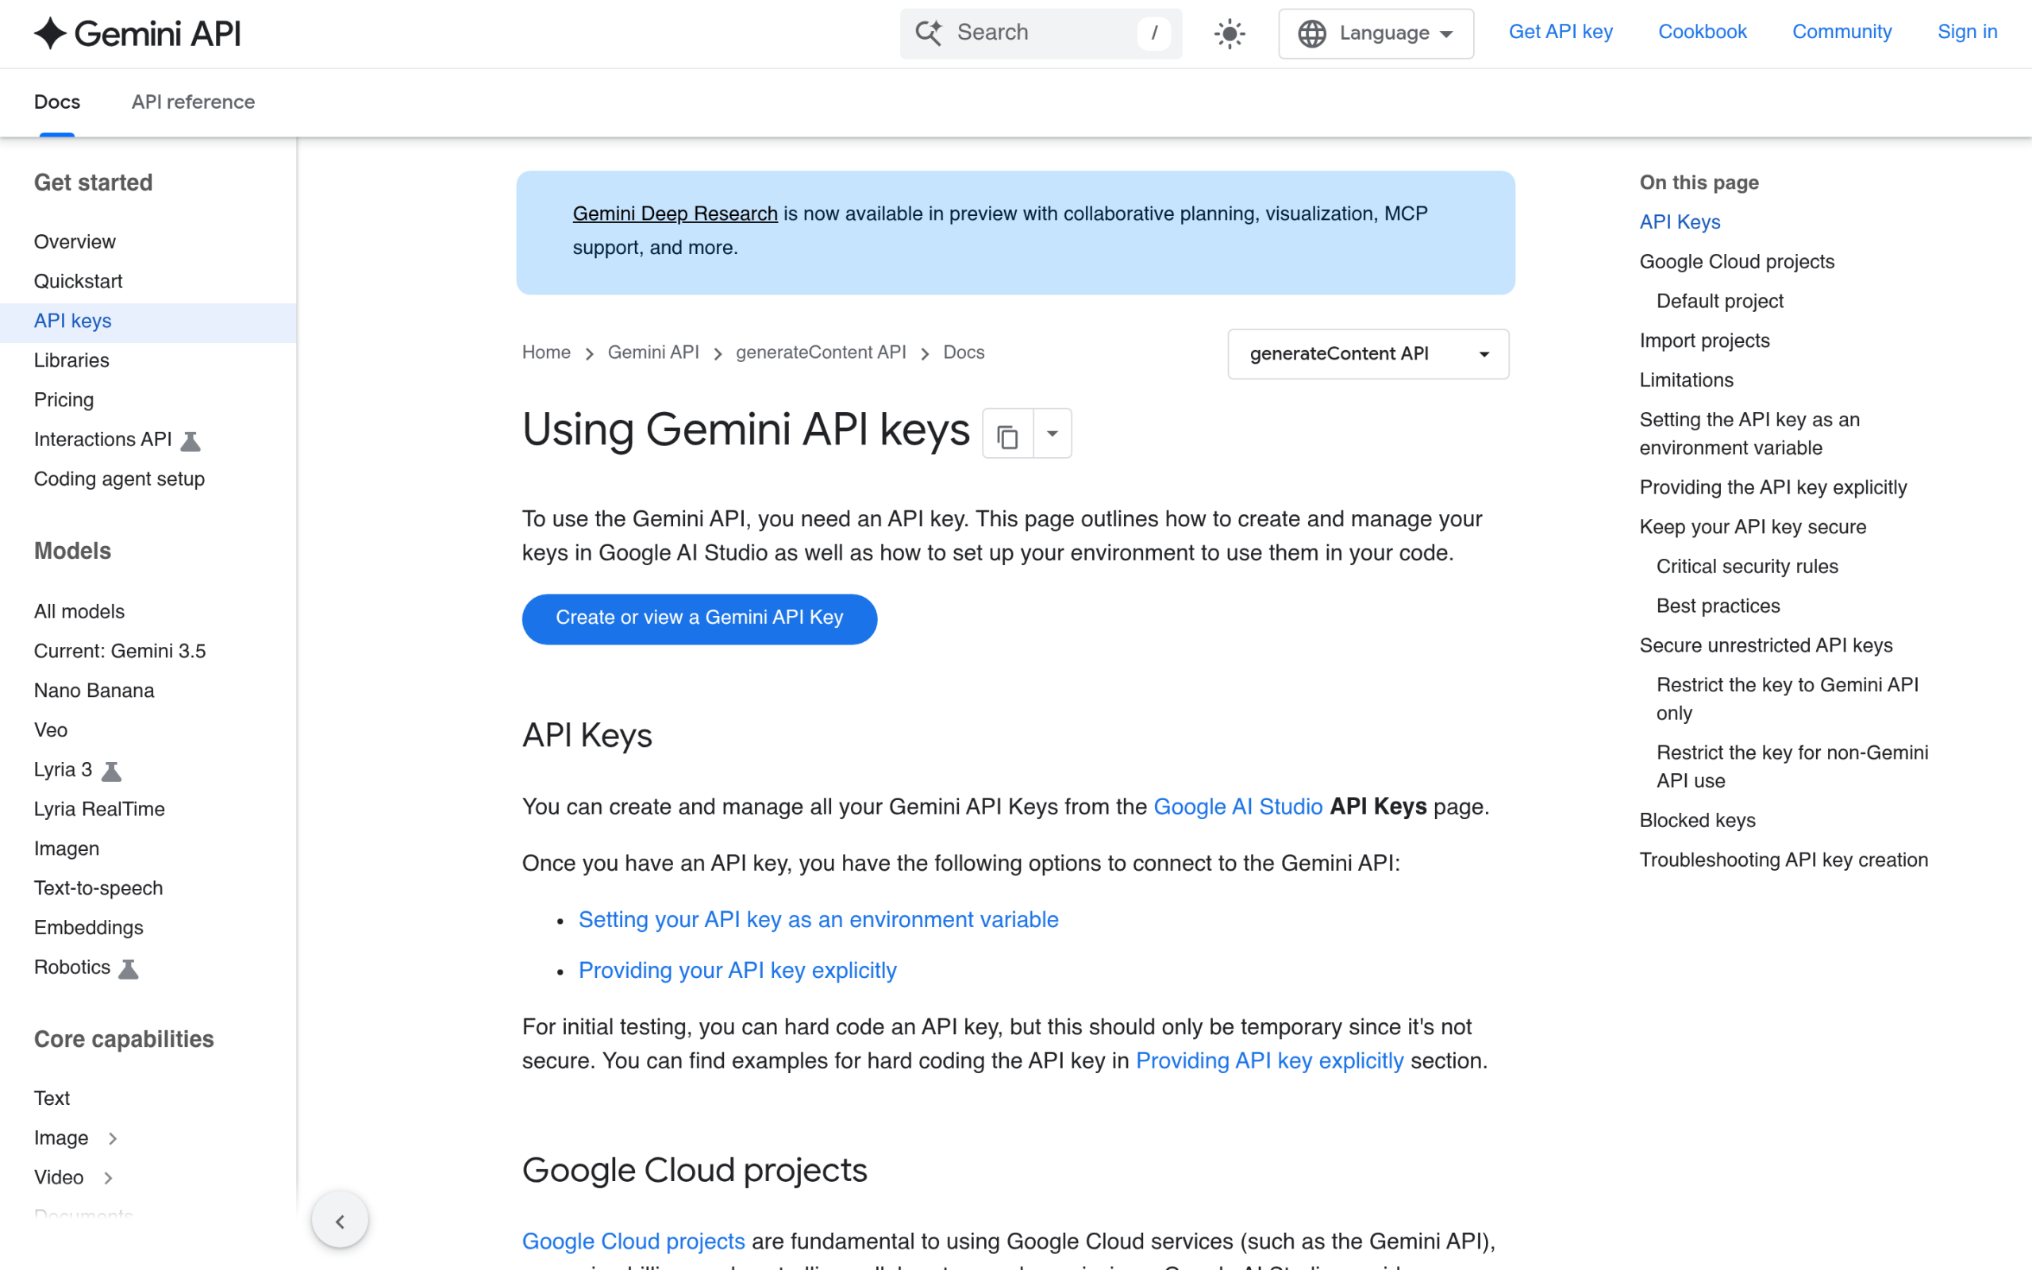
Task: Switch to the API reference tab
Action: pyautogui.click(x=193, y=102)
